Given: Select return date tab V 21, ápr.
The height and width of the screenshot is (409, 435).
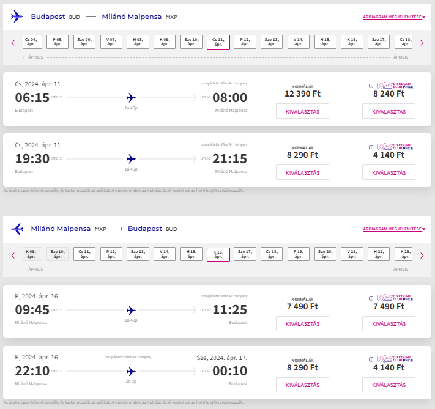Looking at the screenshot, I should point(352,254).
